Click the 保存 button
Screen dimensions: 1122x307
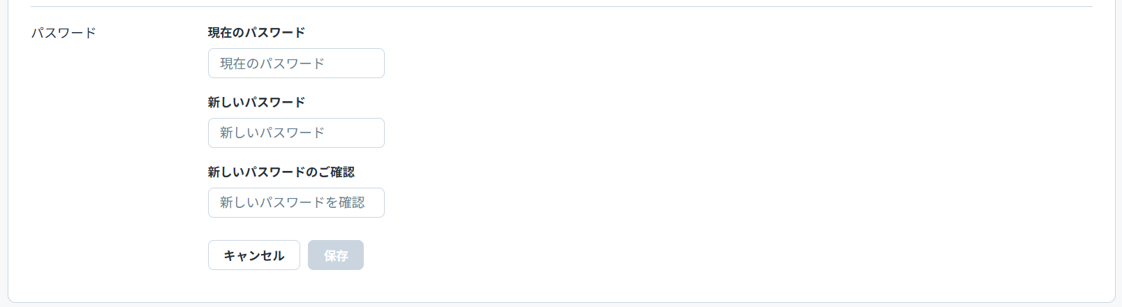(x=335, y=255)
